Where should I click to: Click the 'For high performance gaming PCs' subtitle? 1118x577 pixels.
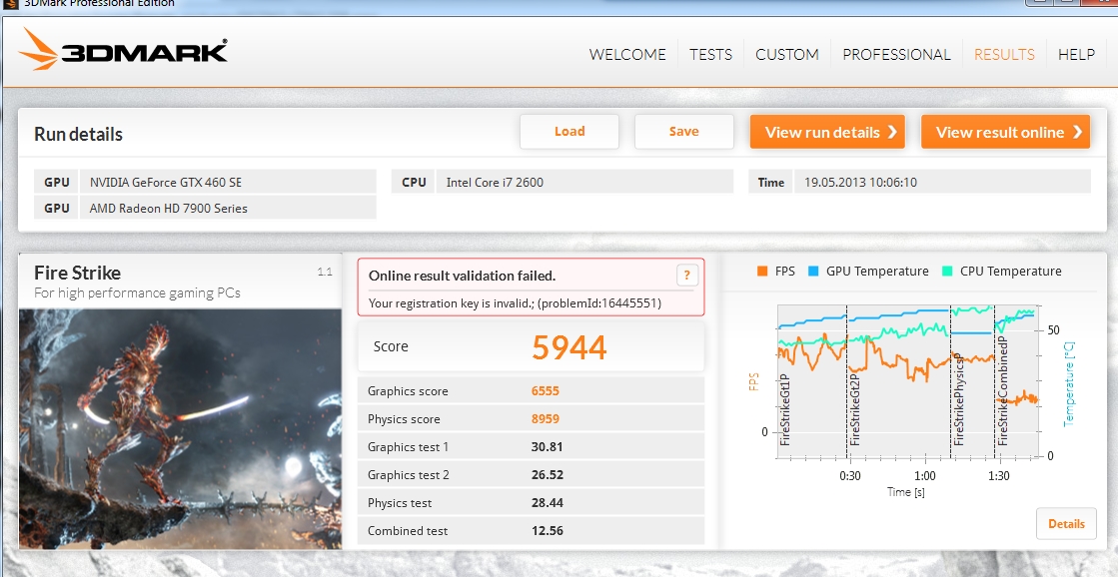tap(137, 292)
